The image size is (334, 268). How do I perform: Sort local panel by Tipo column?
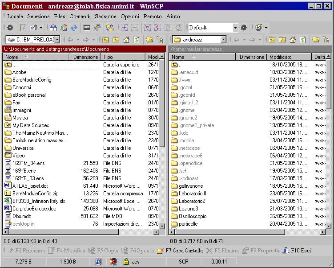tap(122, 57)
